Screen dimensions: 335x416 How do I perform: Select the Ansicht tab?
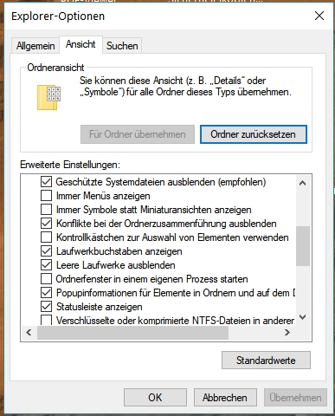point(81,44)
